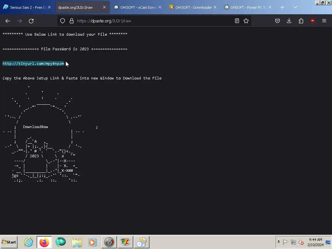Click the 2023 label in ASCII art

[x=34, y=156]
